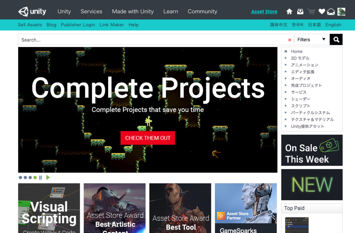
Task: Pause the banner slideshow
Action: point(41,177)
